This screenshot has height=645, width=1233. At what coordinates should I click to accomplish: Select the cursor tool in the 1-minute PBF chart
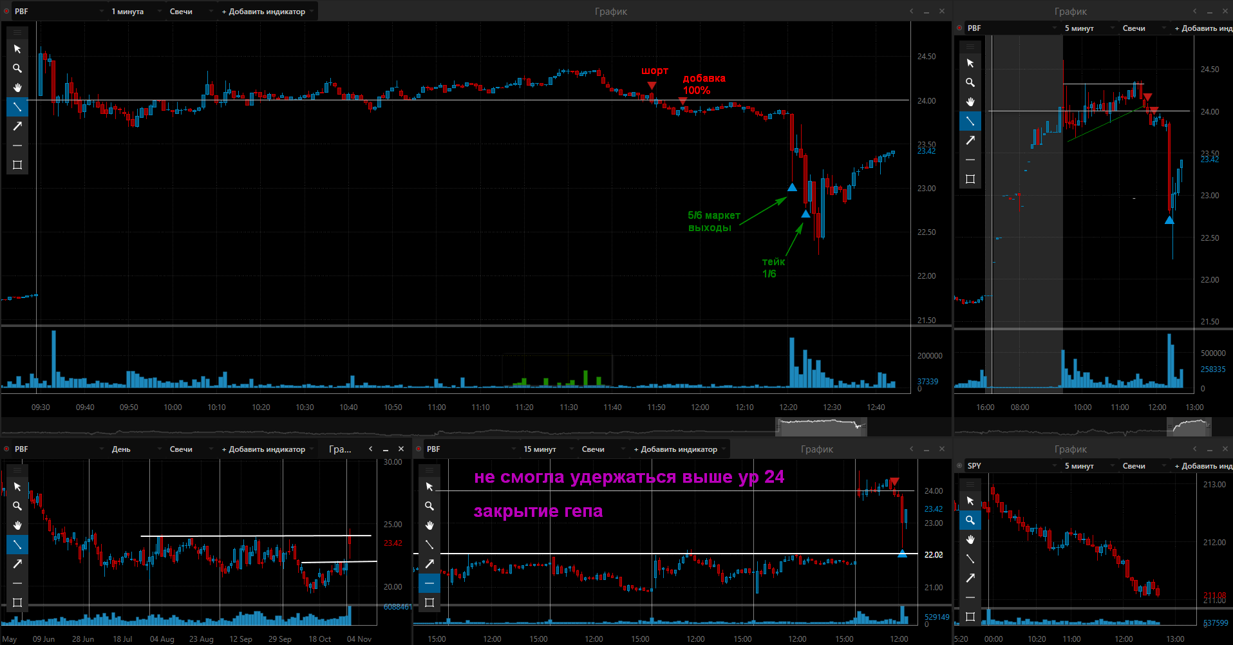coord(17,49)
